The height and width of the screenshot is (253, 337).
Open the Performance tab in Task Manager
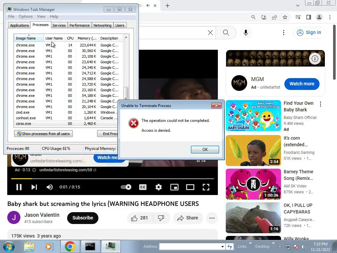pyautogui.click(x=80, y=25)
